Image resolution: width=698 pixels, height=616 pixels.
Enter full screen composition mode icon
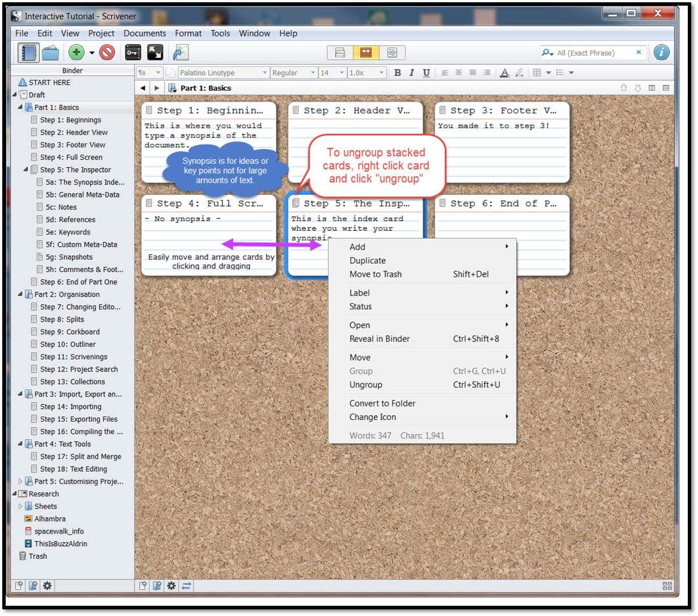[x=155, y=53]
